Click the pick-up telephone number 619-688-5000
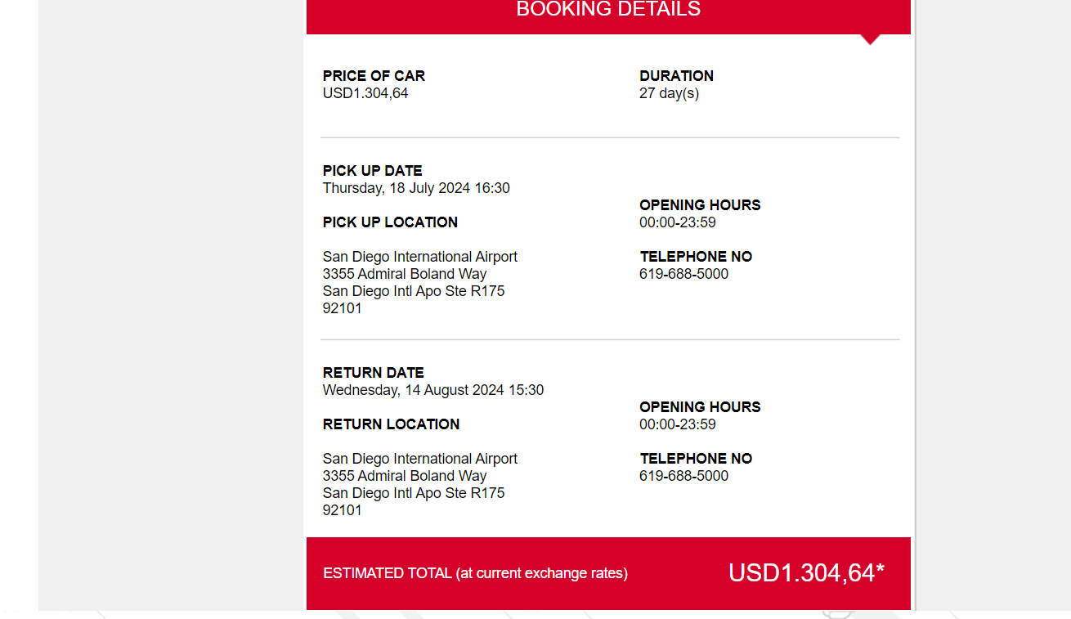The width and height of the screenshot is (1071, 619). tap(683, 274)
